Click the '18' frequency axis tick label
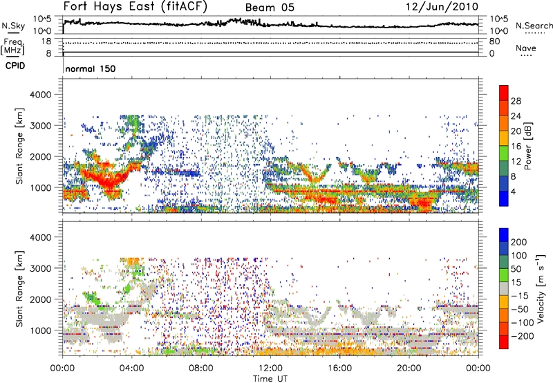The image size is (553, 383). tap(46, 41)
